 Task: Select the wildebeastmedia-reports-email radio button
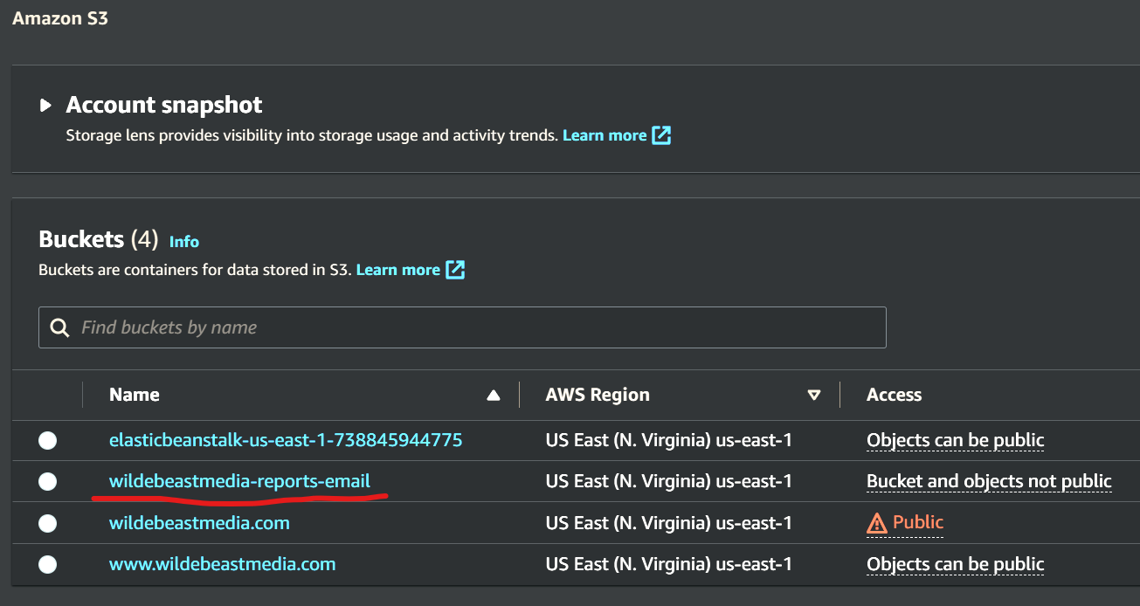tap(48, 481)
